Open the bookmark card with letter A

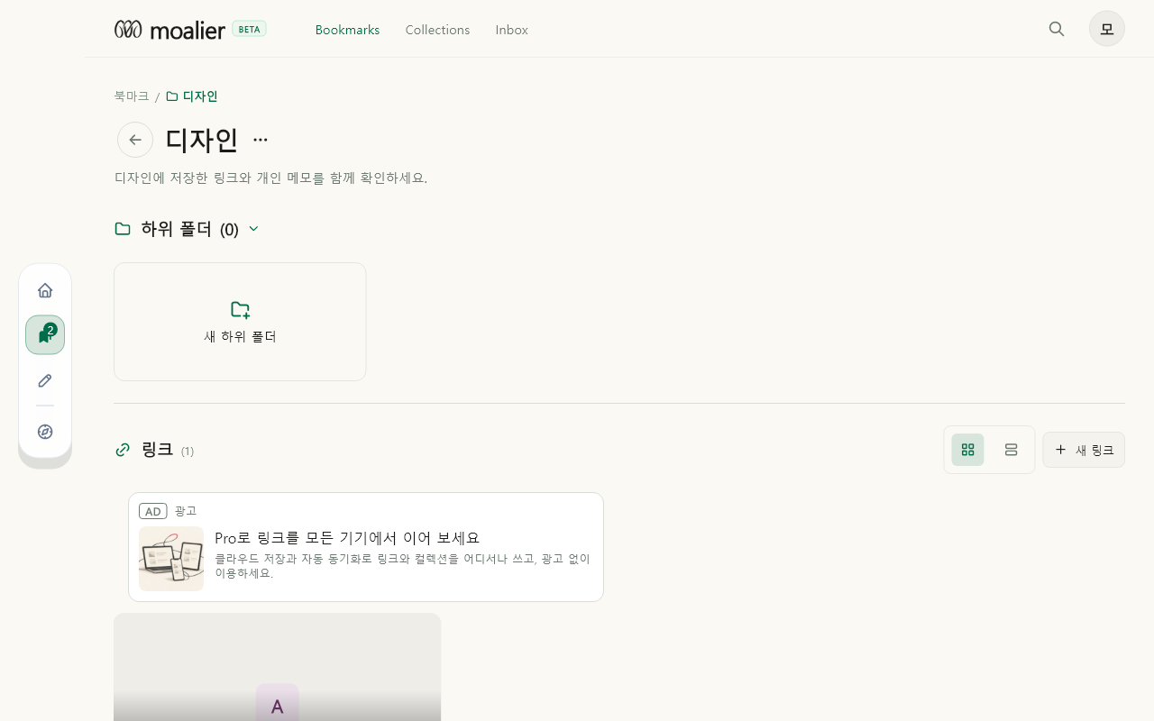point(278,667)
